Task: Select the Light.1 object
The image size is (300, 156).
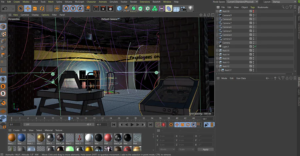Action: click(226, 47)
